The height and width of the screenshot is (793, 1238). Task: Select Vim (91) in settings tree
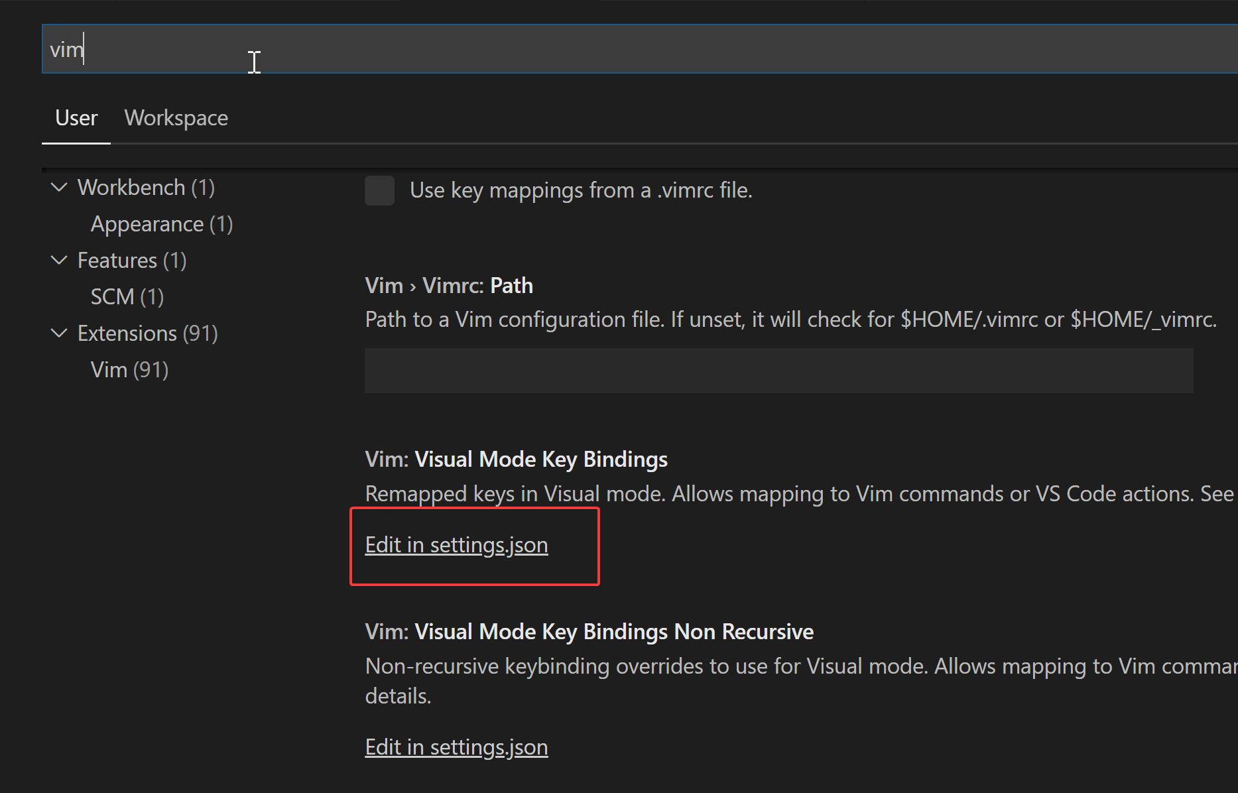click(129, 370)
